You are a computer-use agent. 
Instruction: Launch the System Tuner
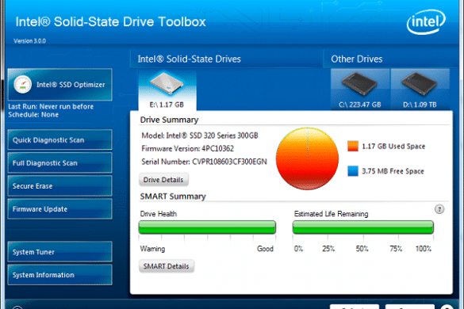pyautogui.click(x=59, y=252)
